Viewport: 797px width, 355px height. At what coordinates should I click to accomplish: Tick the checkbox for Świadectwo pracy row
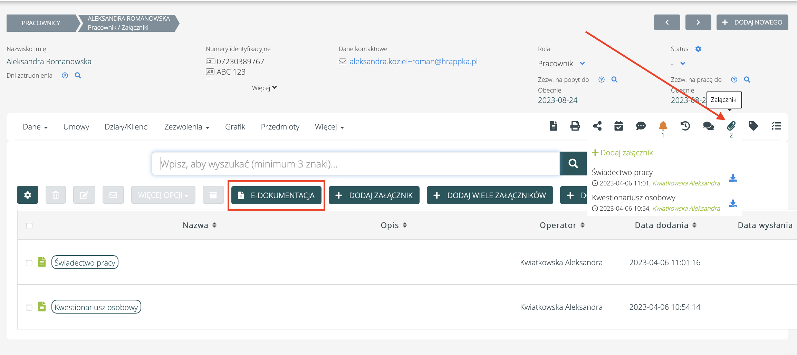coord(29,263)
